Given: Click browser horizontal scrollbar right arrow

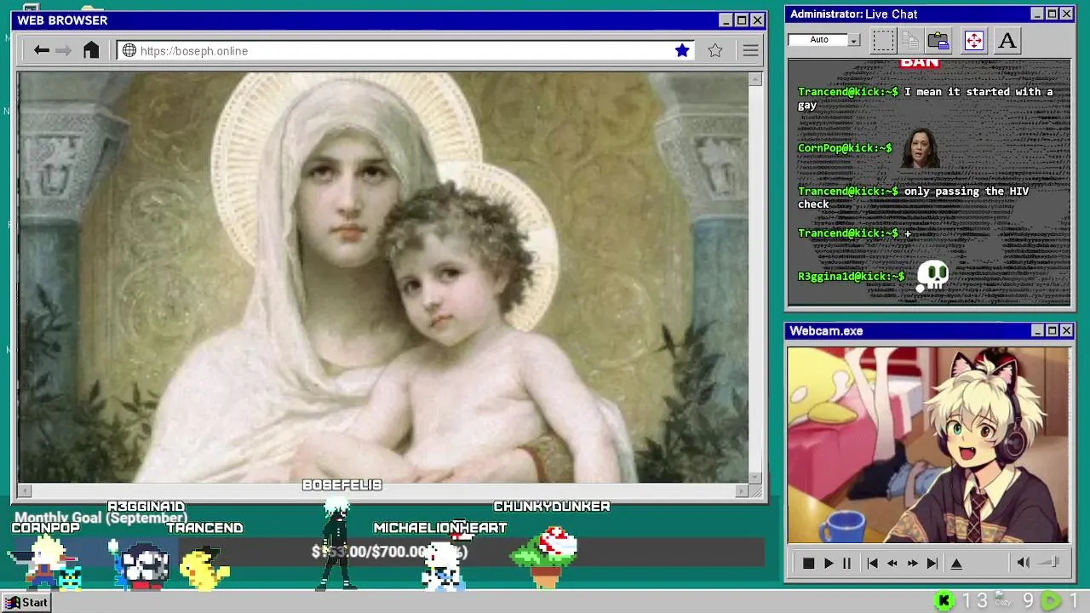Looking at the screenshot, I should tap(742, 490).
